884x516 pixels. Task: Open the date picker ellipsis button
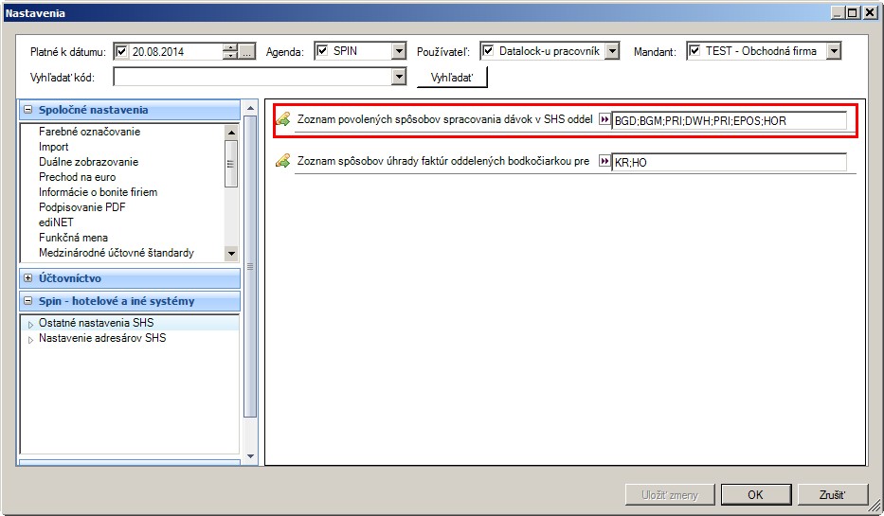coord(247,52)
